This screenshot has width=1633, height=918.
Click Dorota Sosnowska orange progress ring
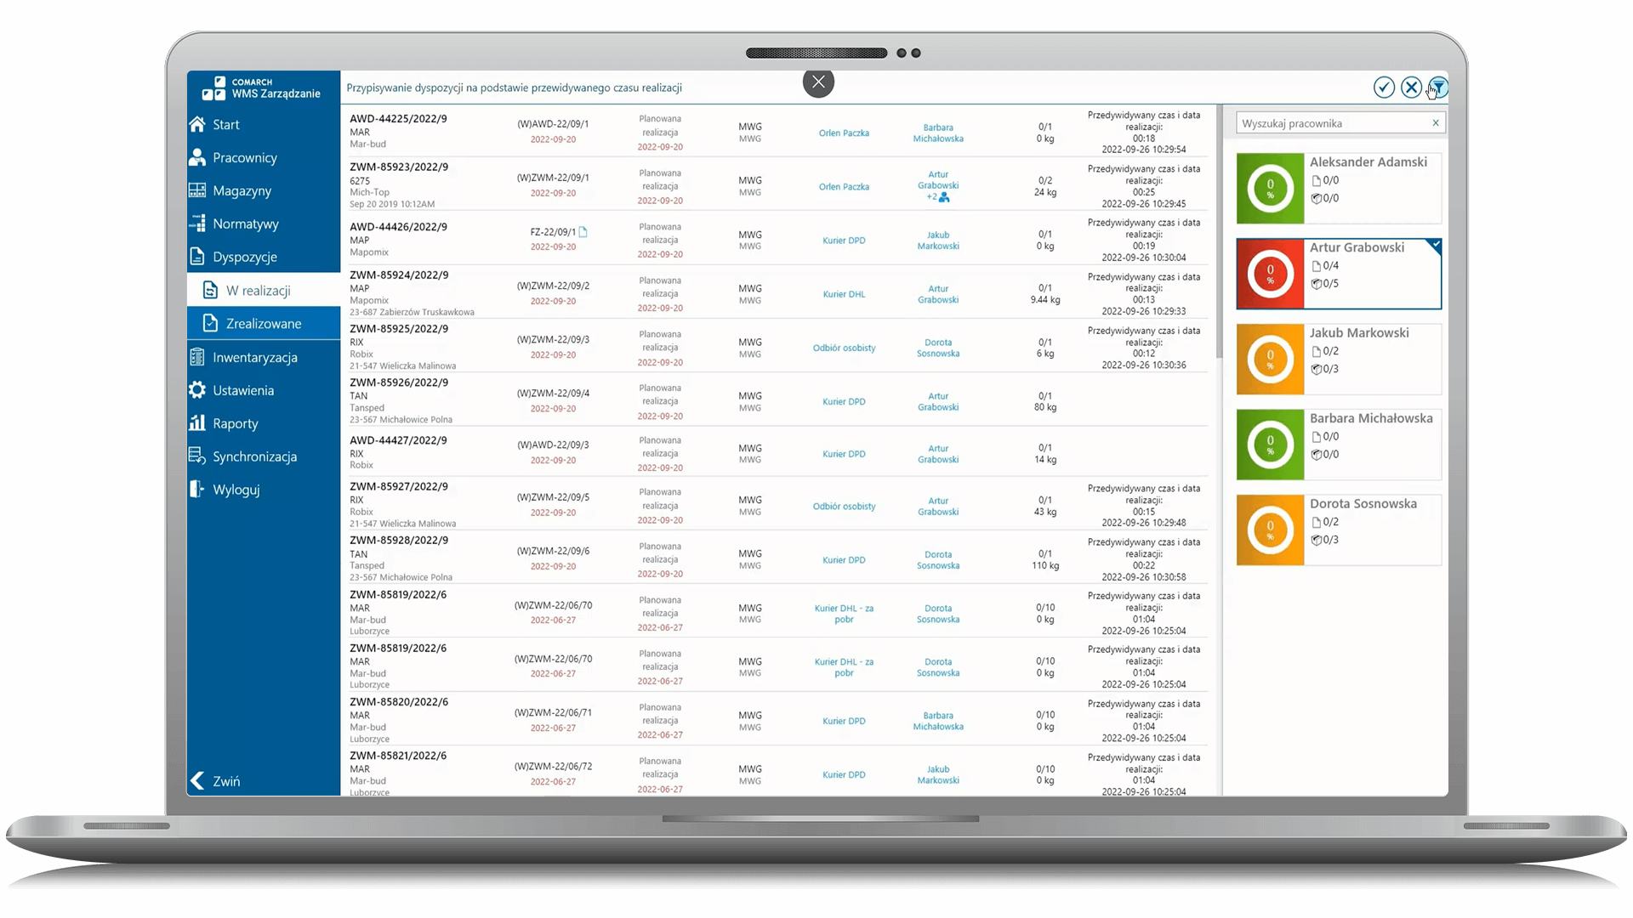1270,530
